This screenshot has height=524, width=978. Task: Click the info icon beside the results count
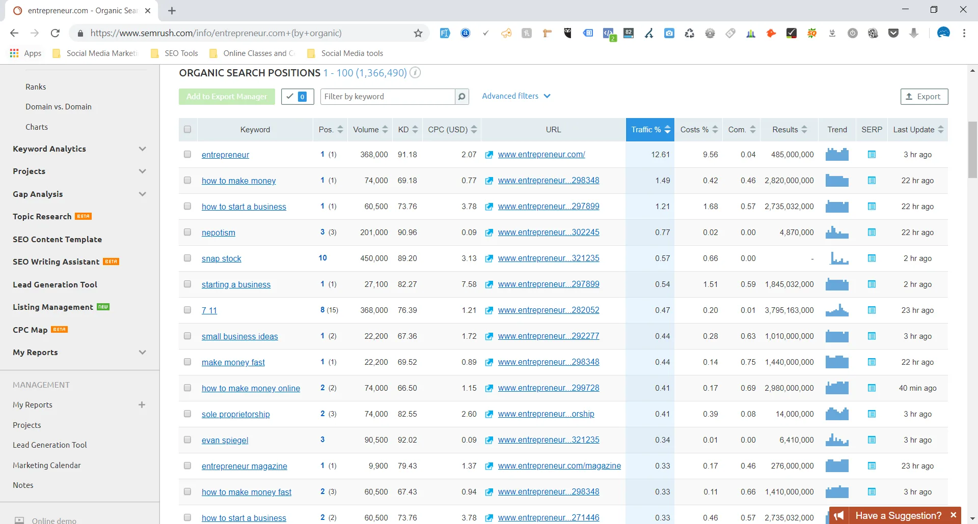[415, 73]
